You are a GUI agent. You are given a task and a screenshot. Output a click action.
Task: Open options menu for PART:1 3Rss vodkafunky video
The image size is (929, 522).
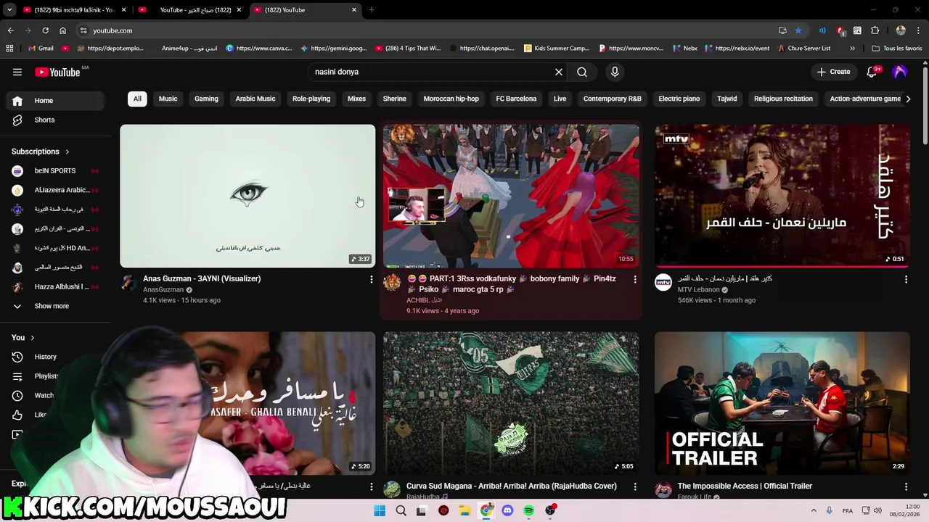635,279
